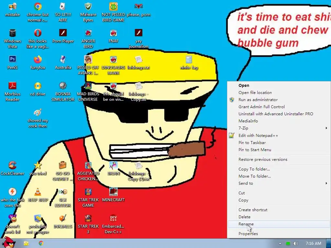Choose 'Pin to Taskbar'
This screenshot has height=248, width=331.
click(279, 142)
